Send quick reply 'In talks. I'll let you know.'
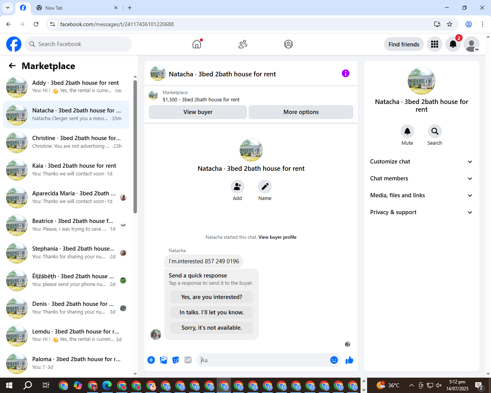The image size is (491, 393). (x=212, y=312)
